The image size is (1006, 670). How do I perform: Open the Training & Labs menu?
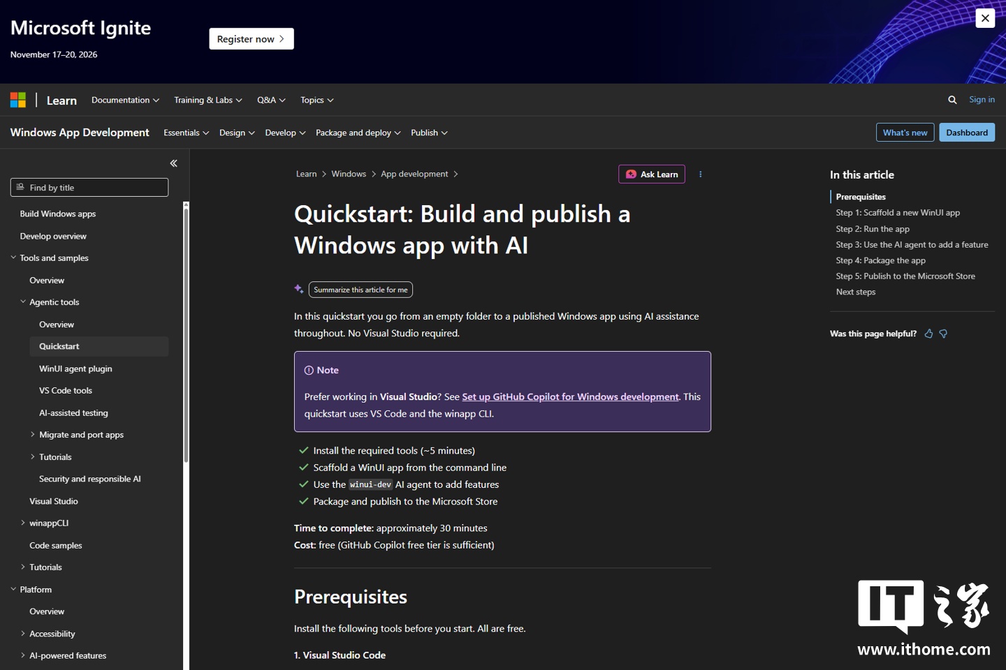208,100
